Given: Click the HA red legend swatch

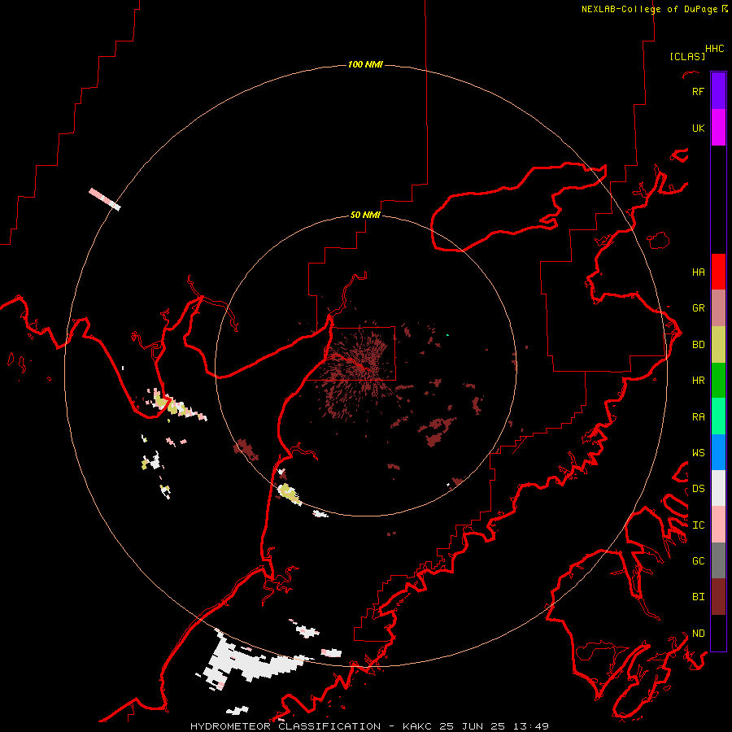Looking at the screenshot, I should click(x=718, y=272).
